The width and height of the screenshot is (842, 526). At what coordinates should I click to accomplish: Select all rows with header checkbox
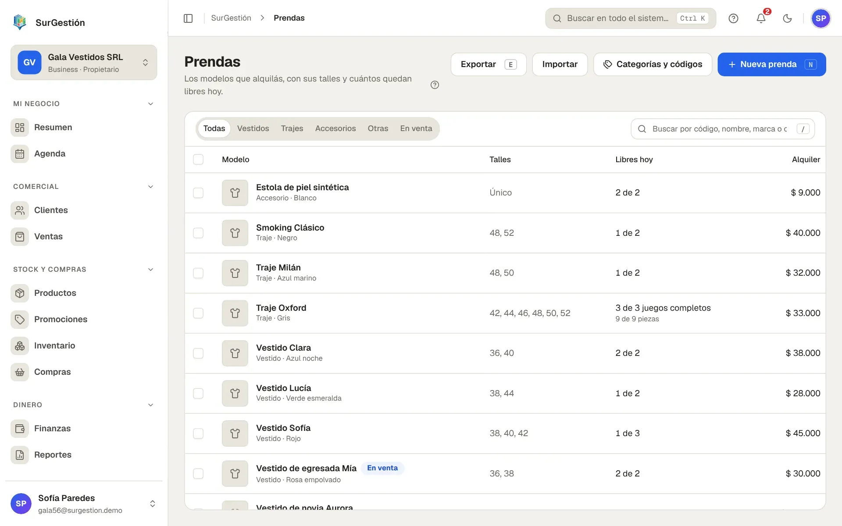[198, 160]
